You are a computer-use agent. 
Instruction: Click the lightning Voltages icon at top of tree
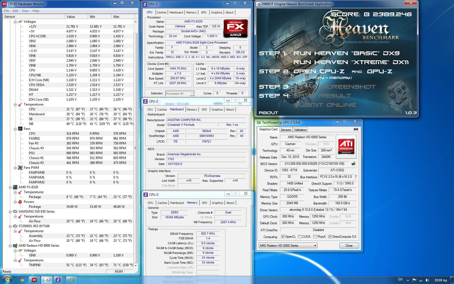20,22
